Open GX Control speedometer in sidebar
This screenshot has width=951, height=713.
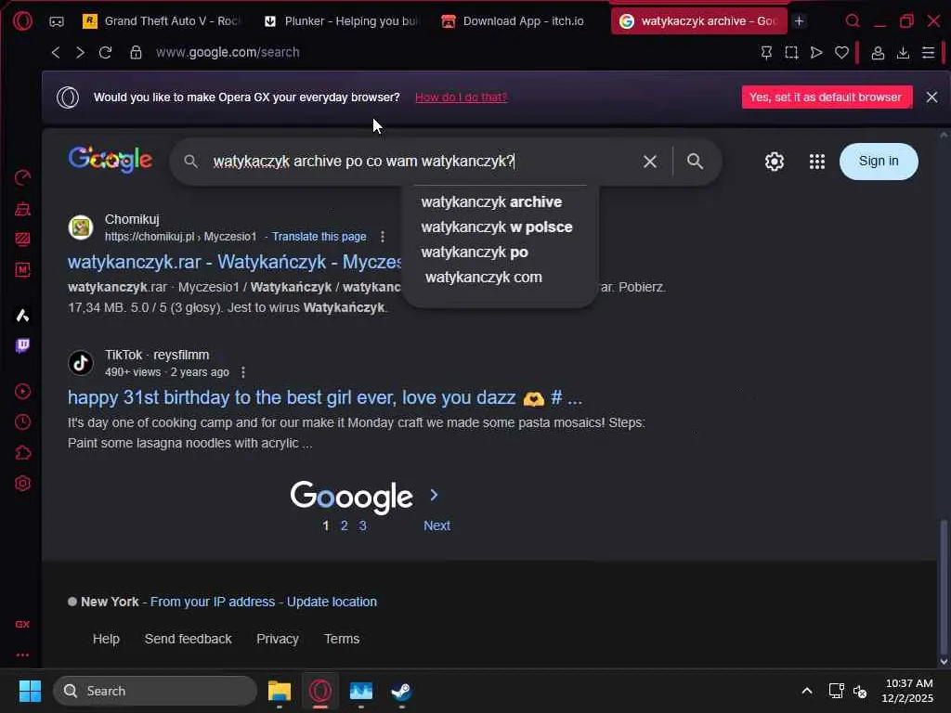(x=22, y=177)
